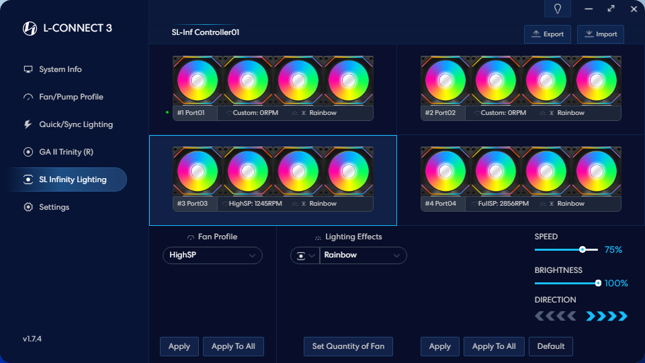This screenshot has width=645, height=363.
Task: Click Apply under Fan Profile
Action: click(x=179, y=347)
